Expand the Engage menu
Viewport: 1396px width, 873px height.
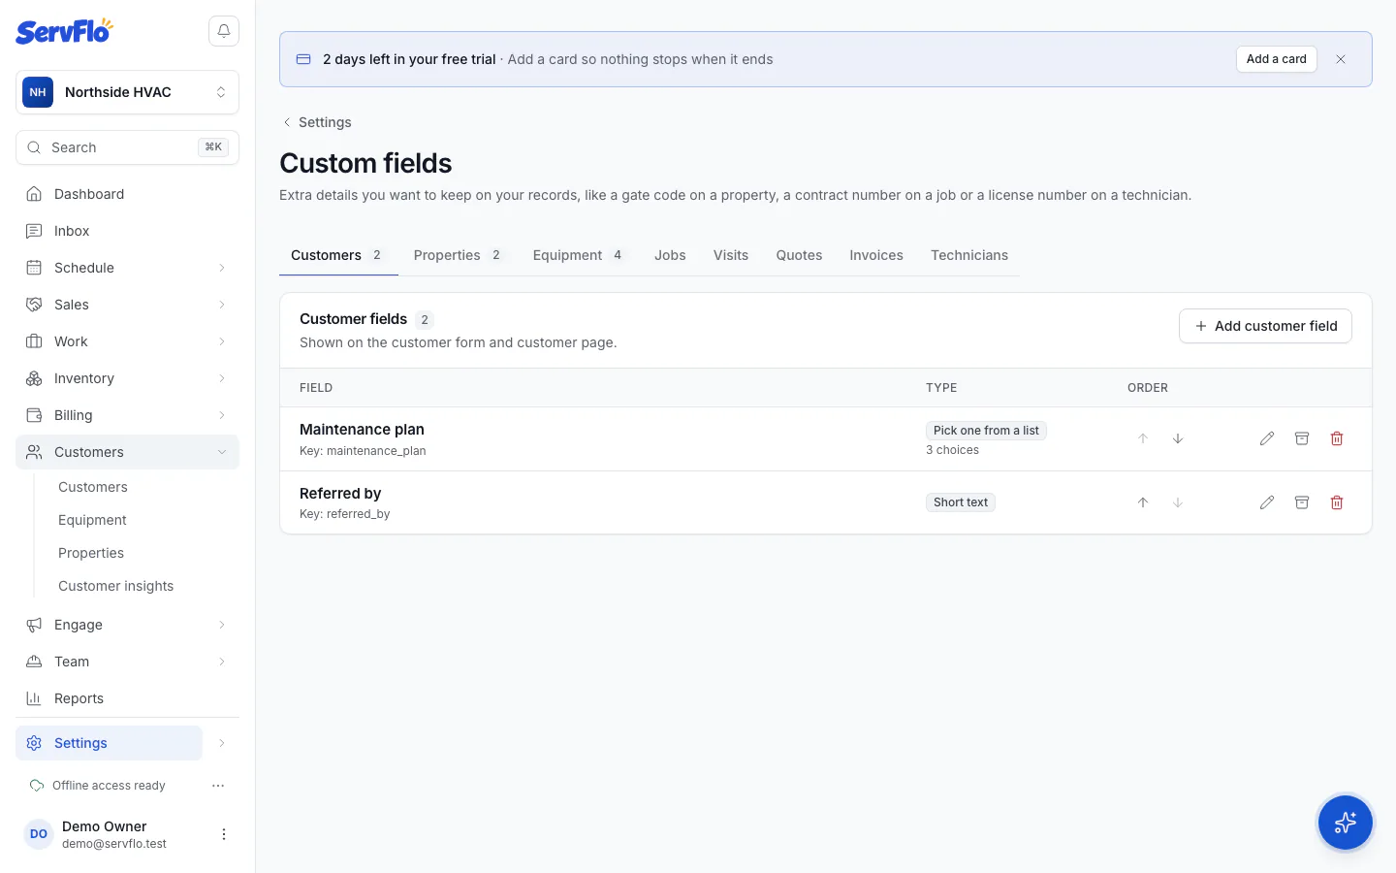[x=127, y=625]
